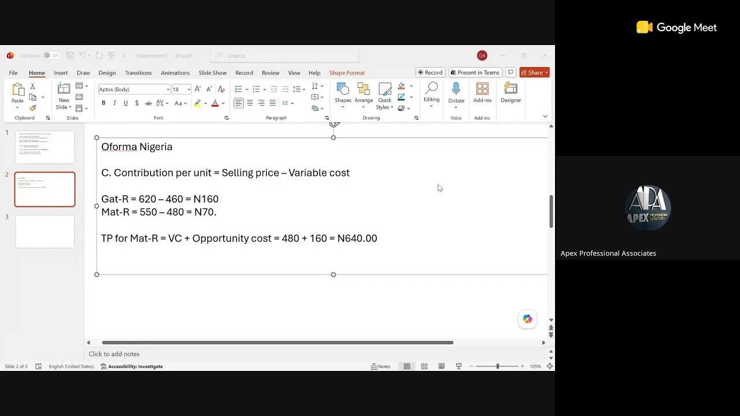This screenshot has height=416, width=740.
Task: Click the Paste clipboard icon
Action: coord(18,90)
